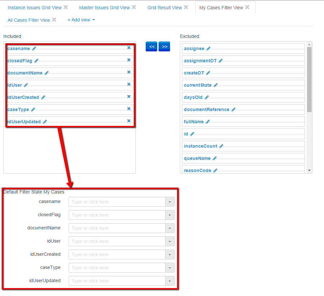Click the << move-all-to-included button

152,47
